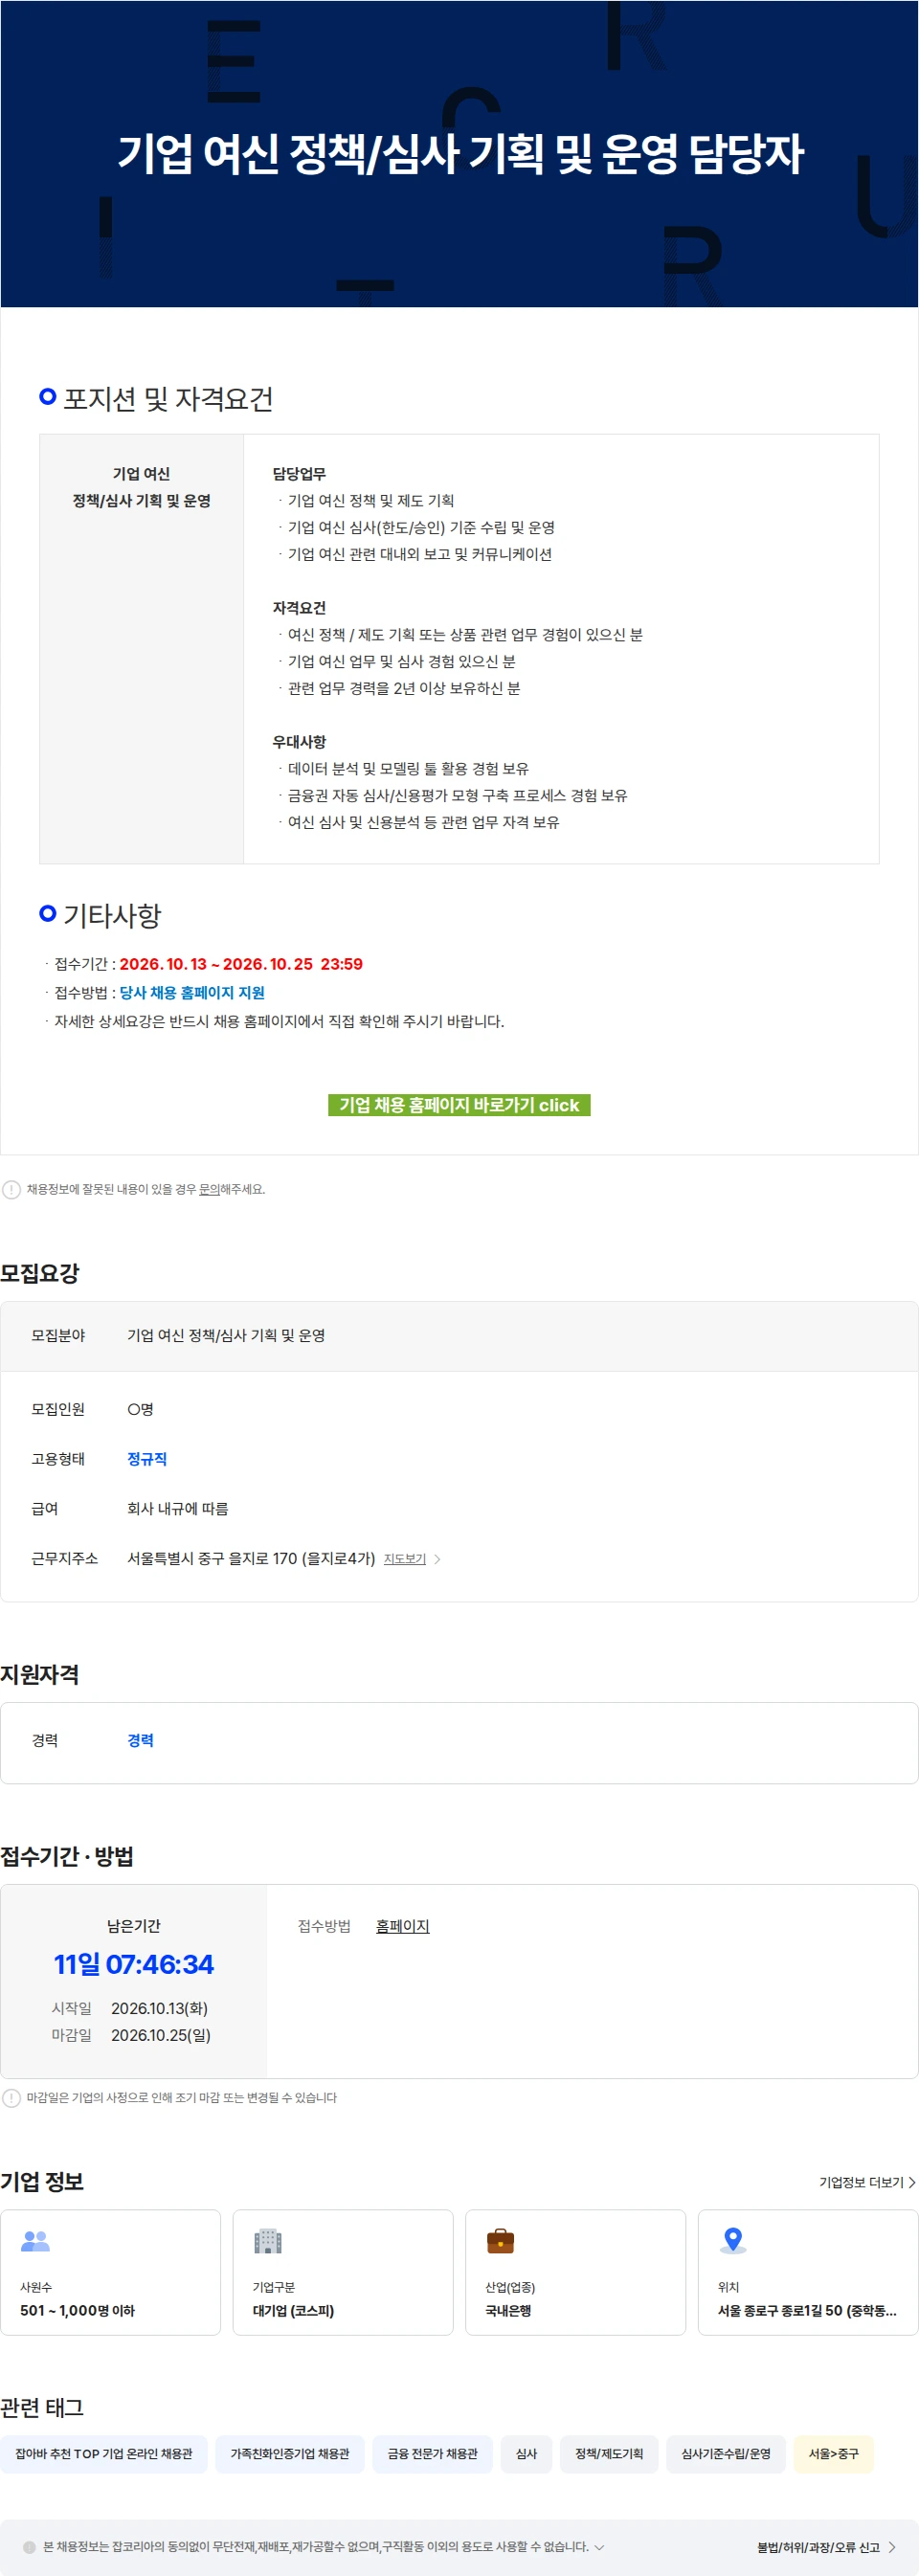This screenshot has width=919, height=2576.
Task: Click the chevron next to 지도보기
Action: pos(437,1559)
